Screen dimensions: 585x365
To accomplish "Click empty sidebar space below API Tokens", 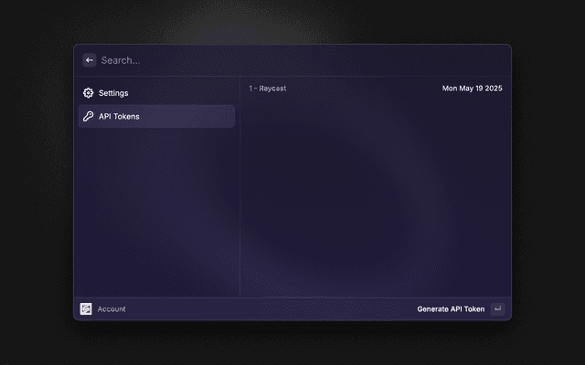I will tap(155, 210).
